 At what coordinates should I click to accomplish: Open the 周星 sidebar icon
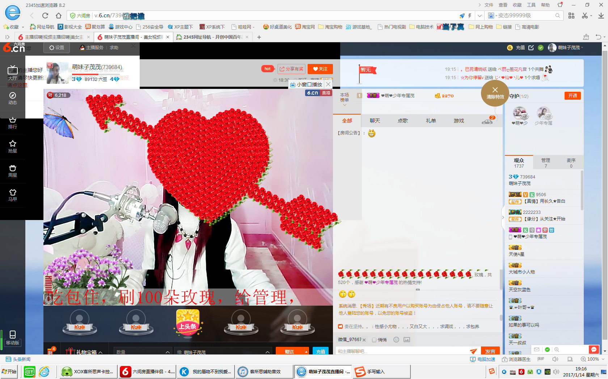[x=13, y=171]
